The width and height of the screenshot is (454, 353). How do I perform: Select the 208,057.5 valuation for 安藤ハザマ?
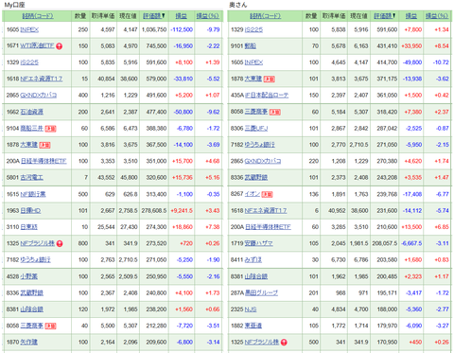pos(385,243)
